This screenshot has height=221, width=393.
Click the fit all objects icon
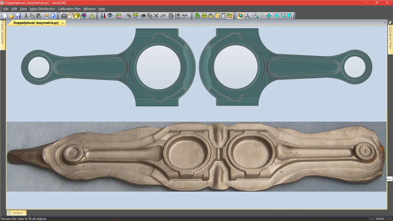click(x=276, y=16)
